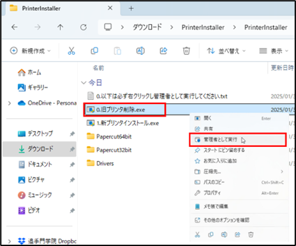Click copy icon at context menu bottom
The width and height of the screenshot is (296, 246).
tap(211, 234)
